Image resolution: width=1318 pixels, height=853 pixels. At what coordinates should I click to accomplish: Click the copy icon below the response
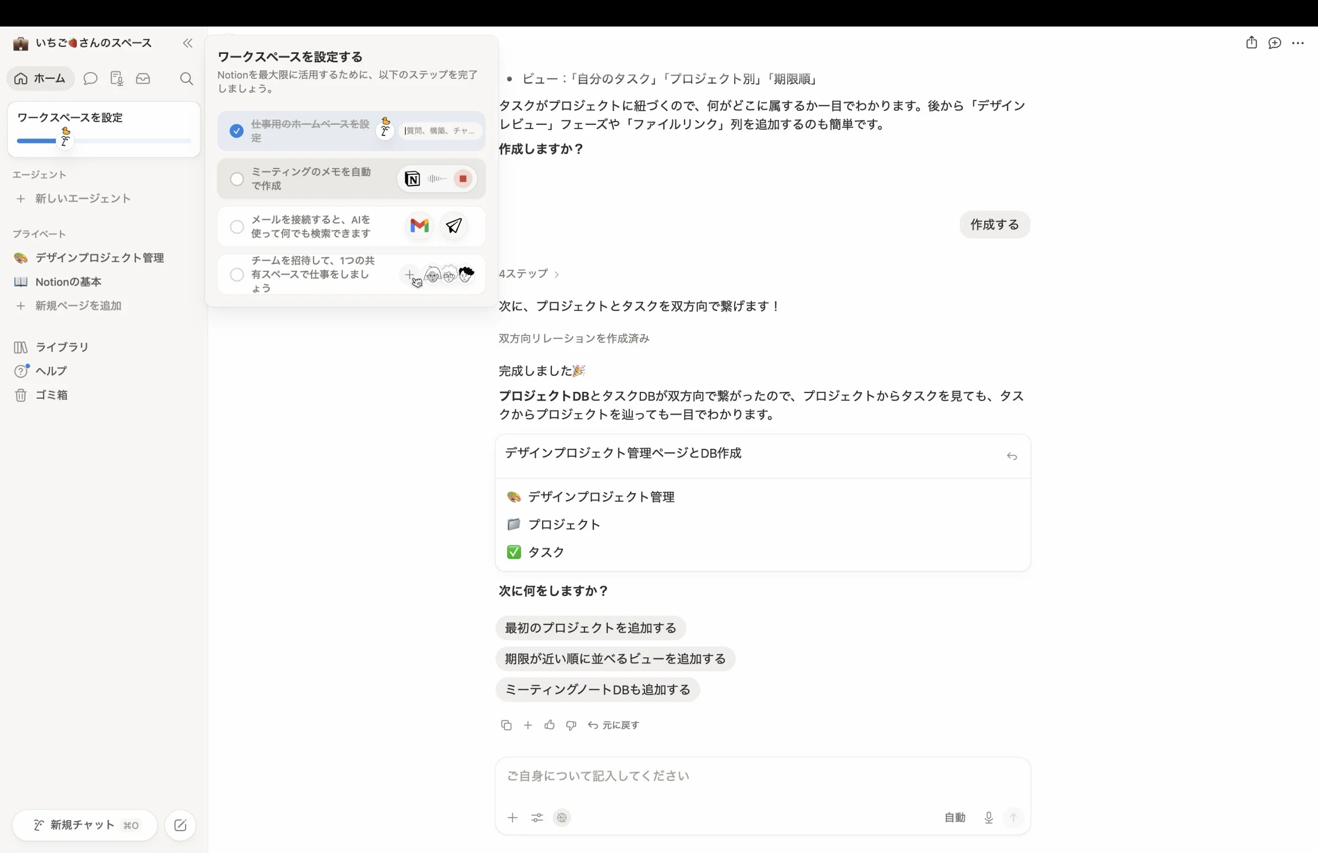click(506, 725)
